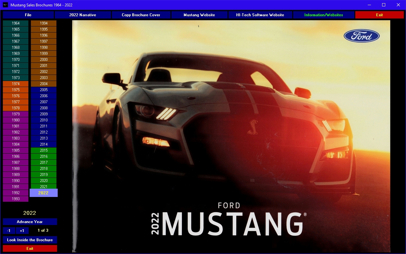
Task: Select year 2017
Action: pyautogui.click(x=44, y=163)
